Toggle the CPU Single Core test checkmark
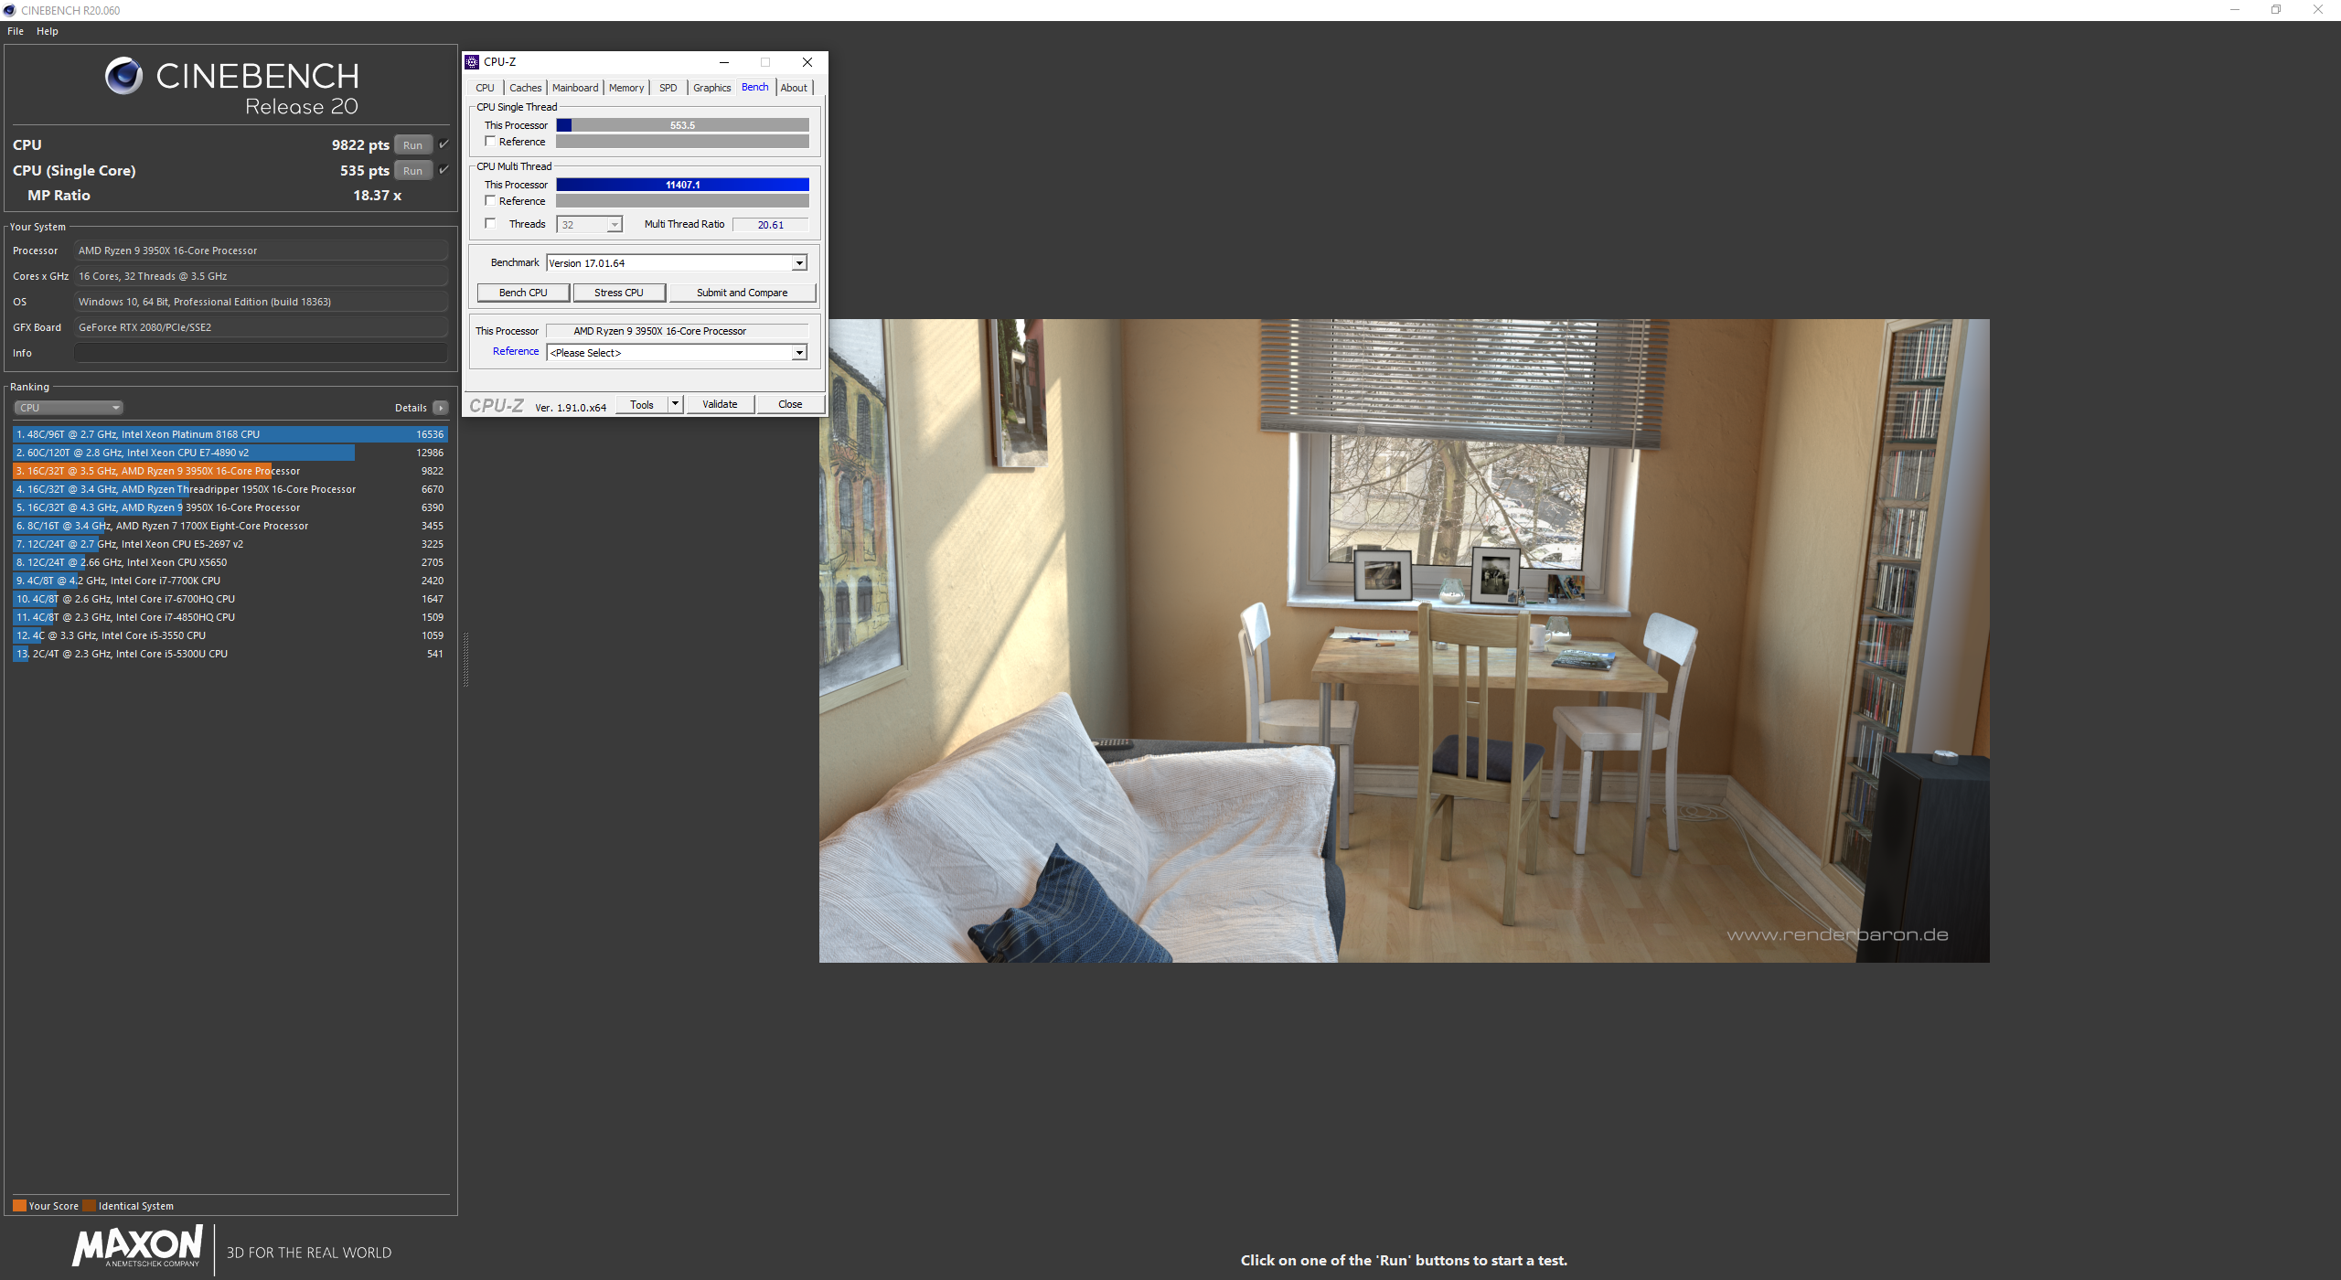 [x=444, y=170]
